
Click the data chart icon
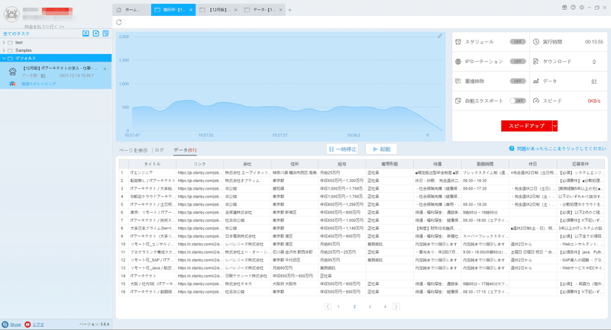pyautogui.click(x=536, y=81)
